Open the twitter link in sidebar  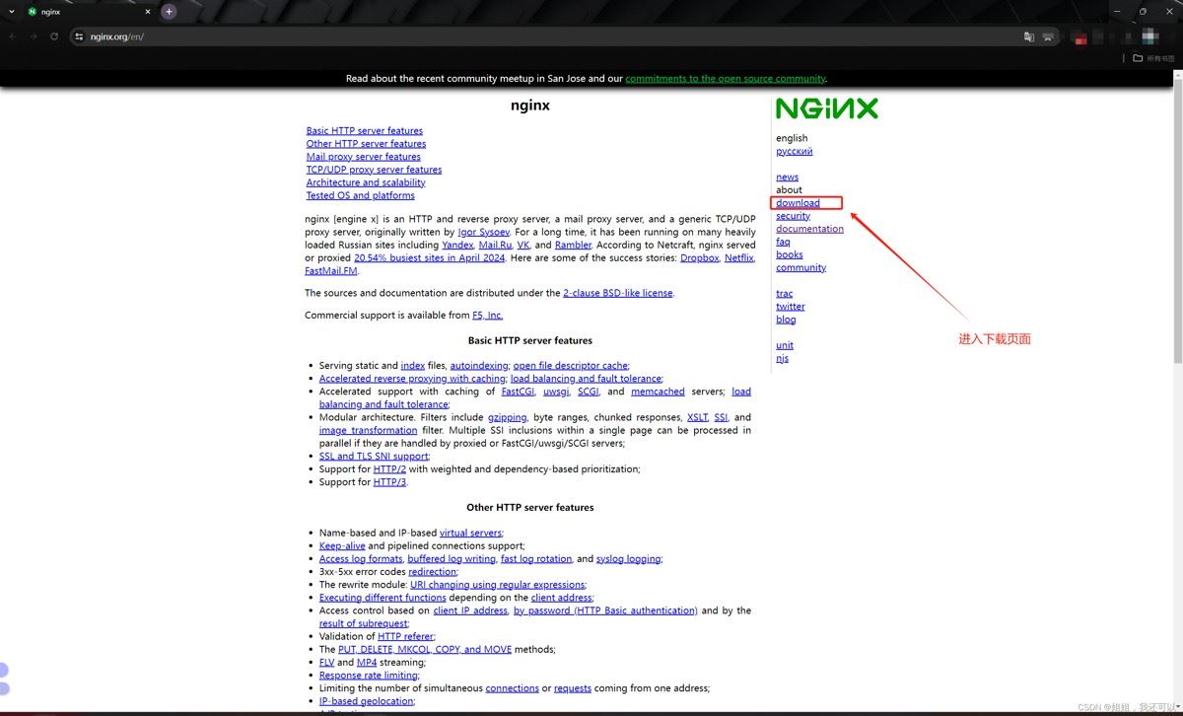tap(790, 307)
